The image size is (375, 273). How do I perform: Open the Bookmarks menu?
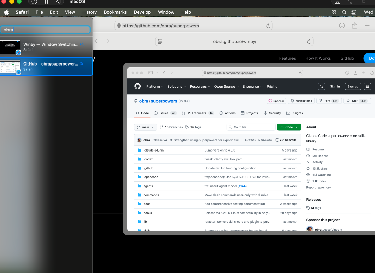(115, 12)
